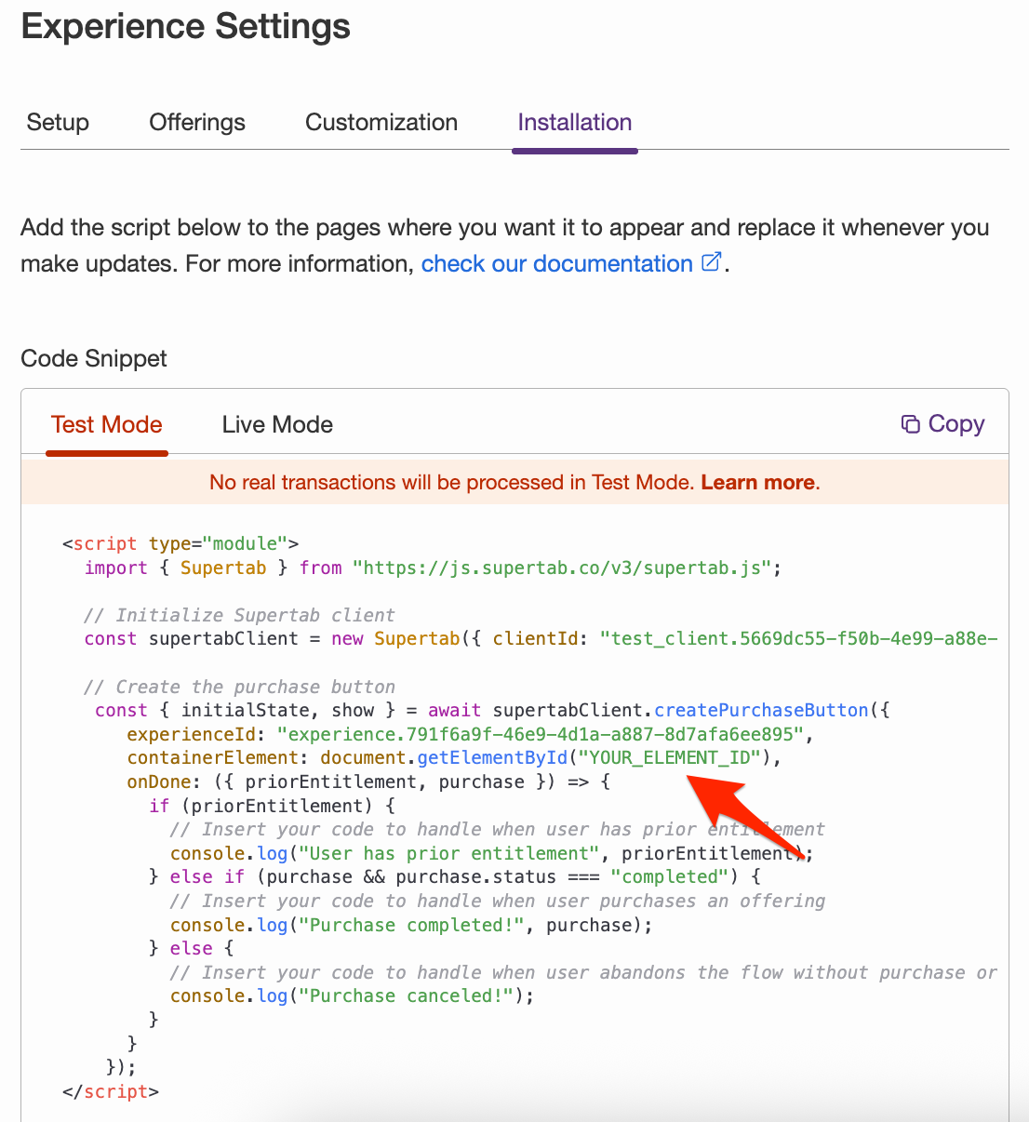
Task: Open the Setup tab
Action: [x=58, y=123]
